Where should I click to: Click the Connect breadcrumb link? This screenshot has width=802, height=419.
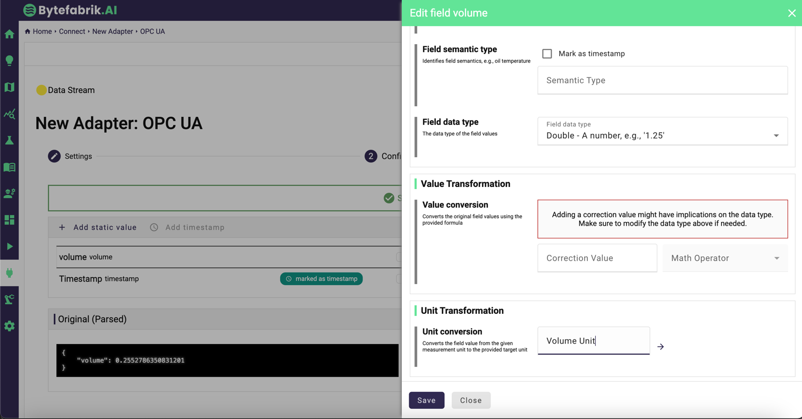pyautogui.click(x=72, y=31)
